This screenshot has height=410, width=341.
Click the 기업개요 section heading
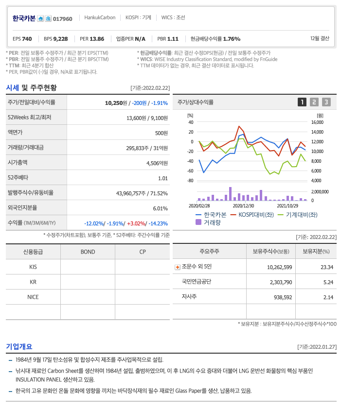pos(19,346)
